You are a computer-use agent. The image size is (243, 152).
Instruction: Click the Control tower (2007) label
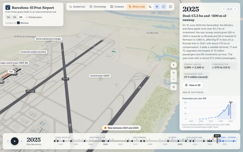pos(100,76)
